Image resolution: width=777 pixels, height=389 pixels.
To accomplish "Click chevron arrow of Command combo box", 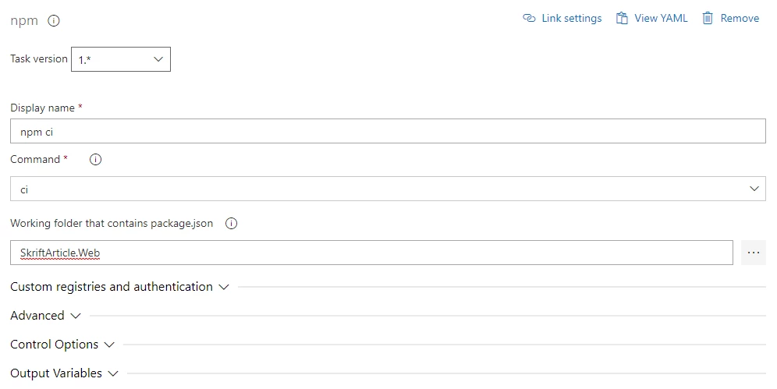I will 754,189.
